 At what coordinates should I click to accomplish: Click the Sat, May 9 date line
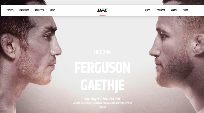[x=103, y=99]
